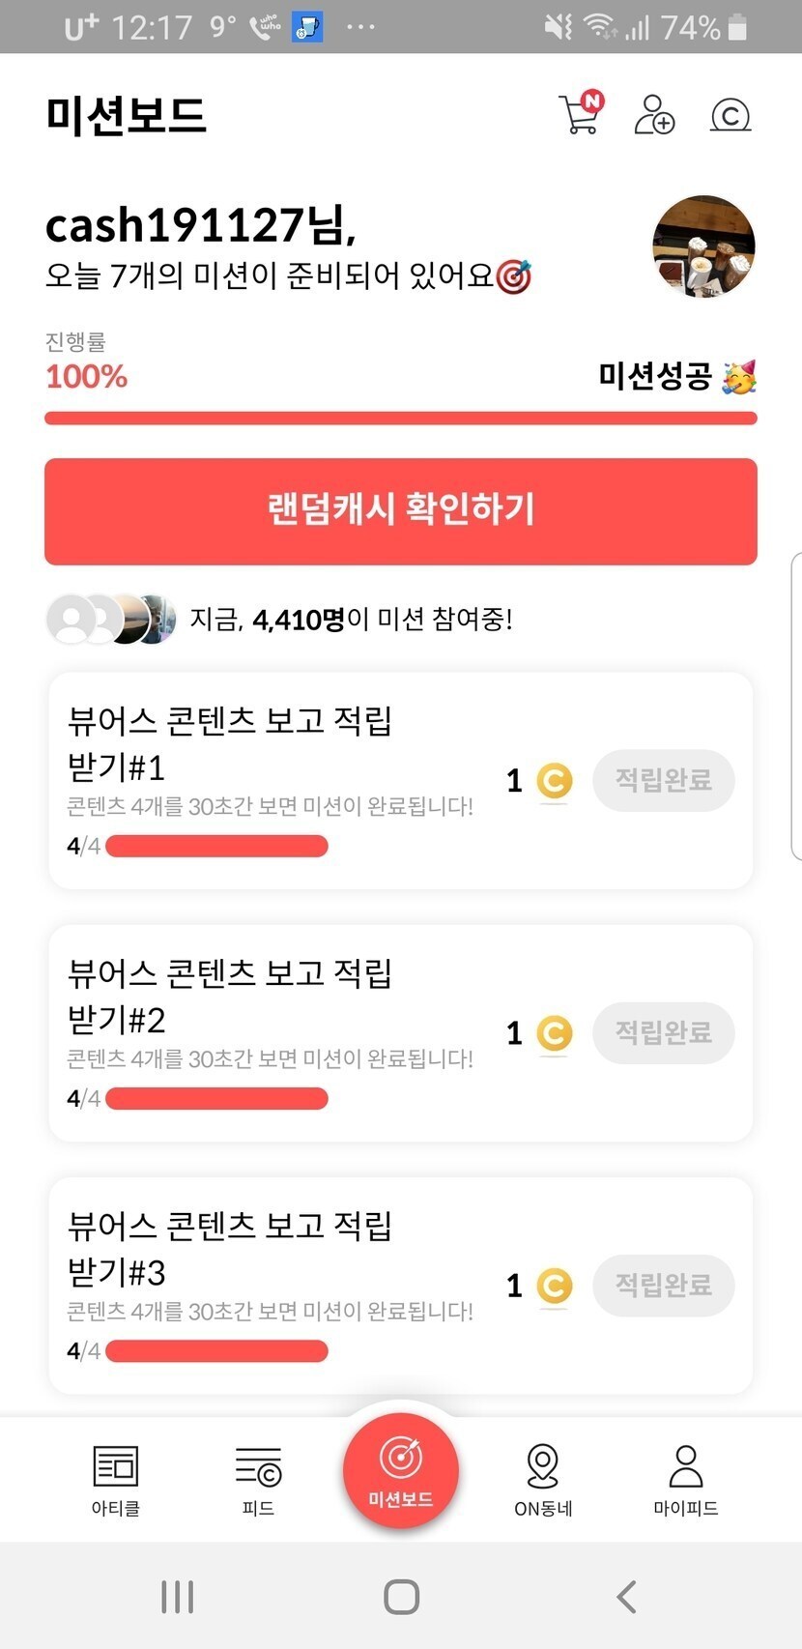Tap the gold coin for mission #1
The width and height of the screenshot is (802, 1649).
(554, 781)
